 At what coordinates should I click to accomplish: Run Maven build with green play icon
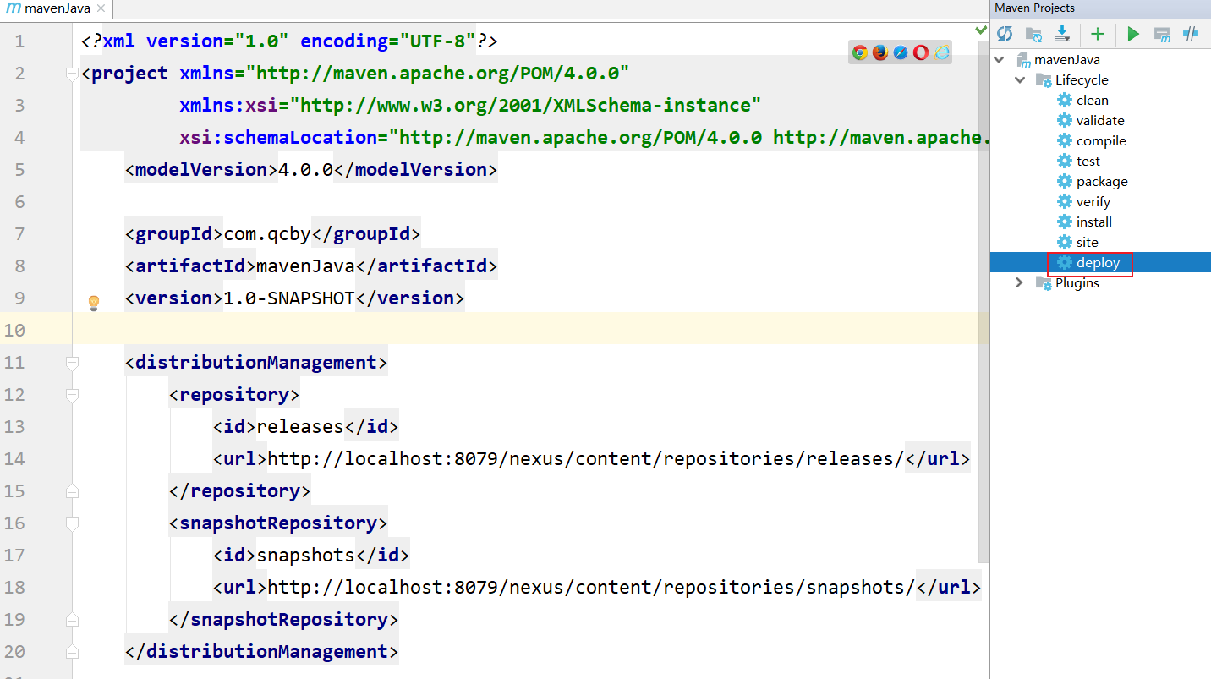[x=1133, y=34]
